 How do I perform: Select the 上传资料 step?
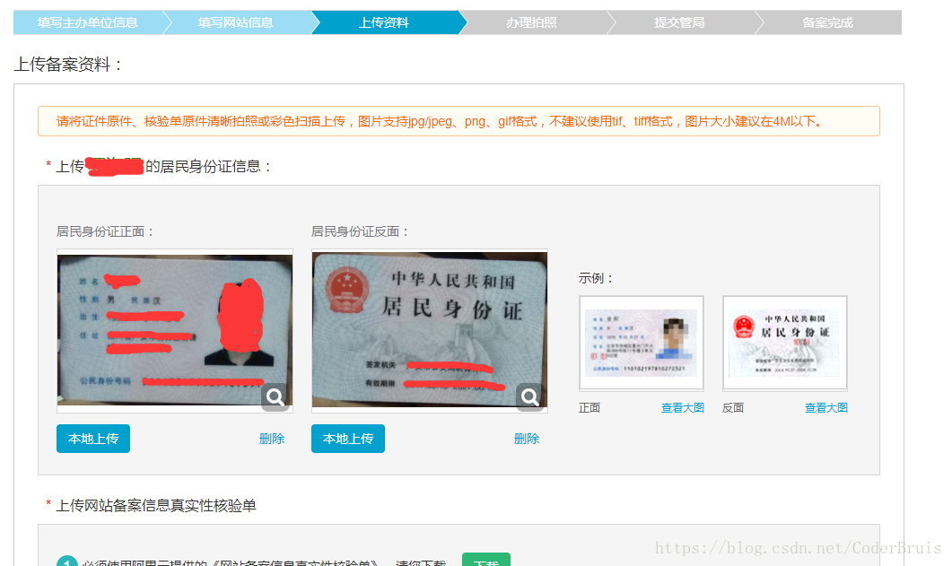pos(384,22)
